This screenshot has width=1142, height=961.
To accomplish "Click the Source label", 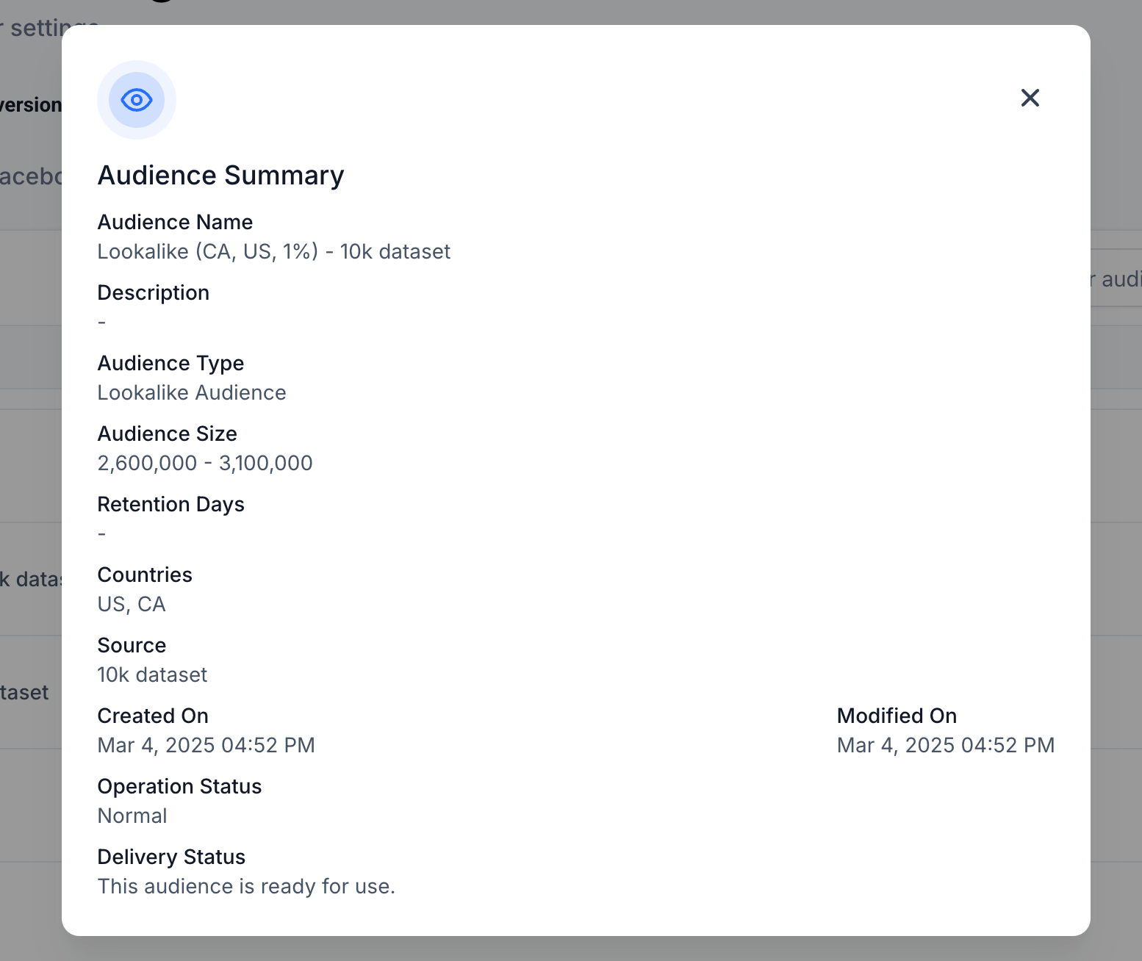I will click(132, 645).
